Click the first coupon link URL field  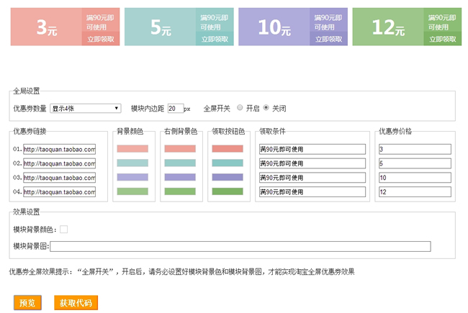[59, 149]
